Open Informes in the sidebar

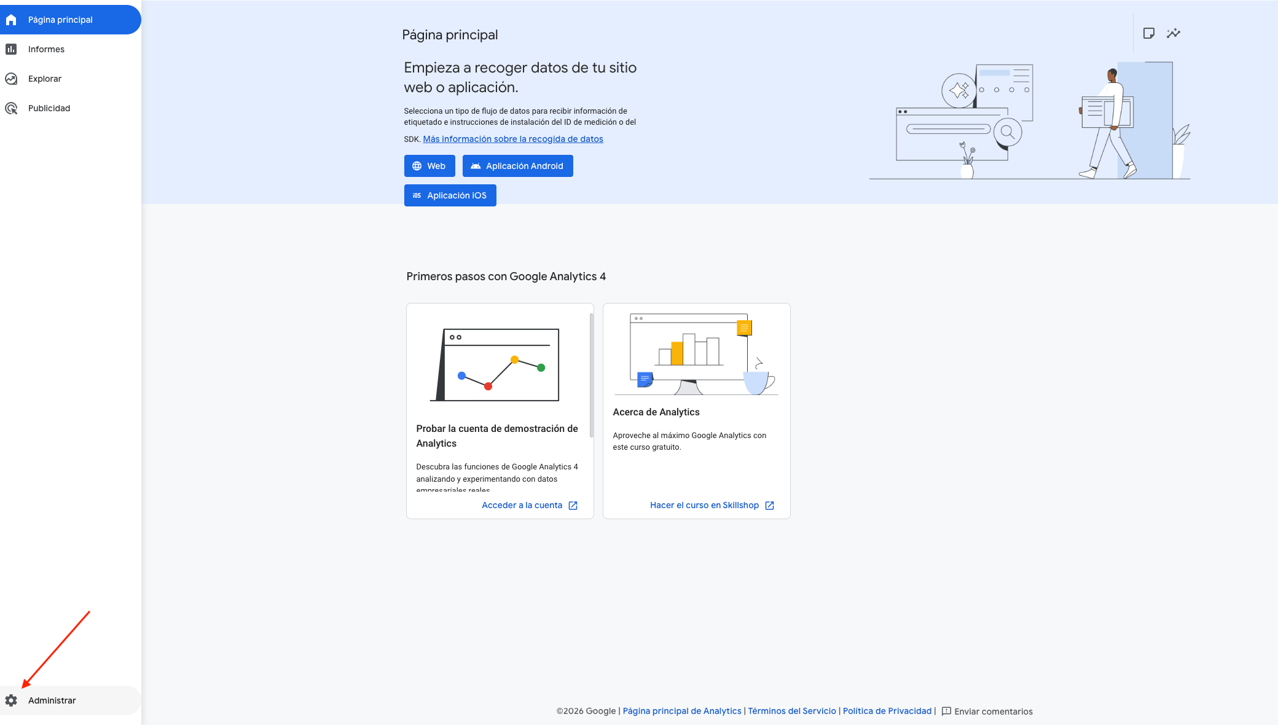(70, 49)
